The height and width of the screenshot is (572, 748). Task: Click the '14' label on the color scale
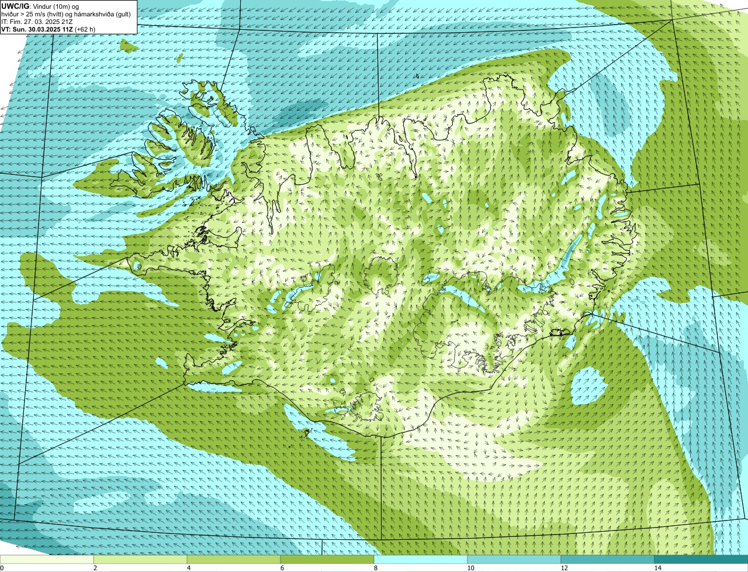657,568
